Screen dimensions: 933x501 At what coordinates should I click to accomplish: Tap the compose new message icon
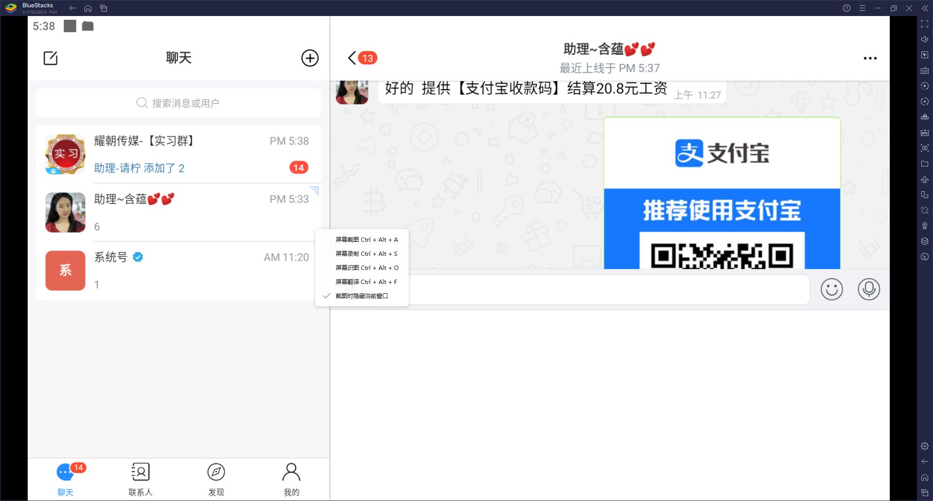[x=51, y=58]
